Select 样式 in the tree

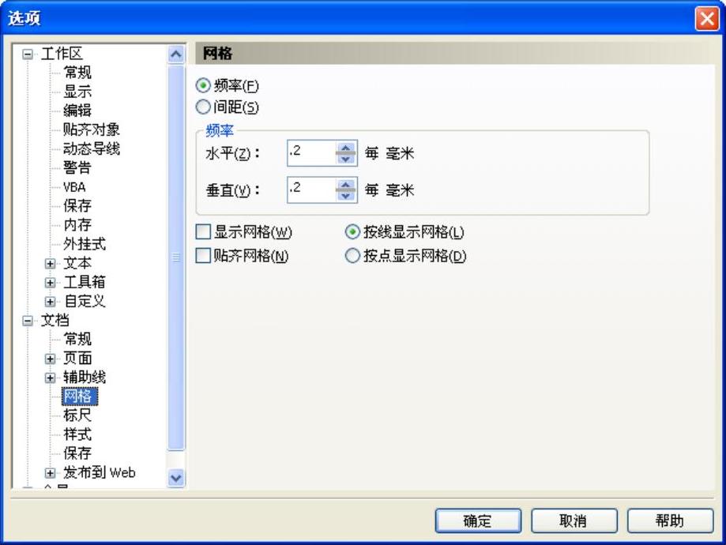coord(77,434)
